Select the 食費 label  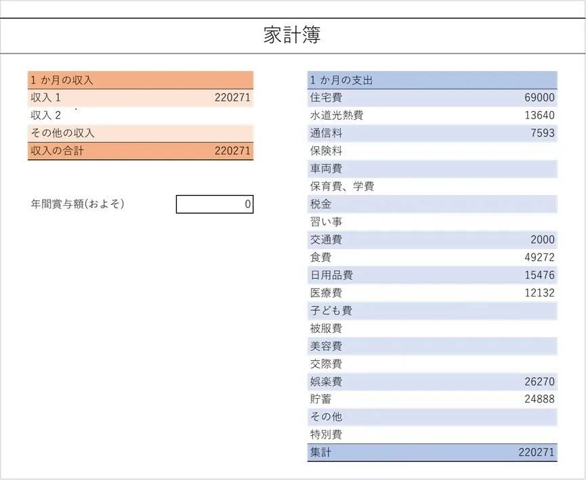click(x=320, y=257)
